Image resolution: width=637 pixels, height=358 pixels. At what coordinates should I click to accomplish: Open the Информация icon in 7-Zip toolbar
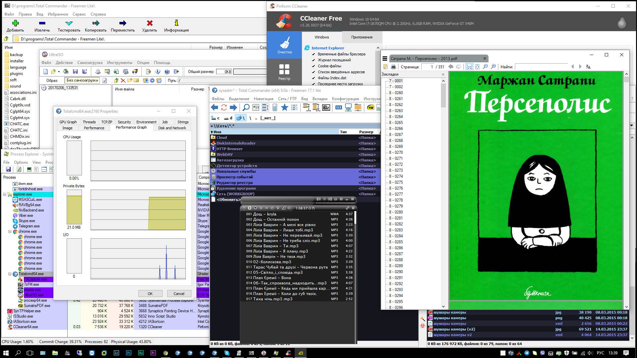coord(177,23)
